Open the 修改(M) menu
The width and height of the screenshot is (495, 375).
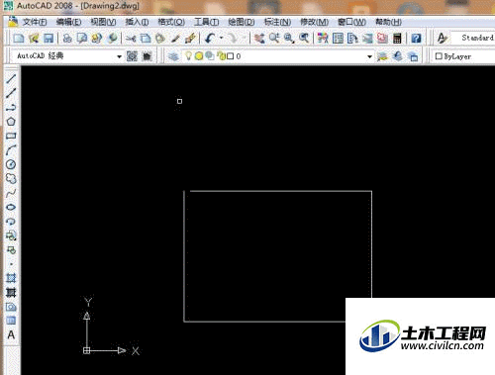tap(314, 22)
